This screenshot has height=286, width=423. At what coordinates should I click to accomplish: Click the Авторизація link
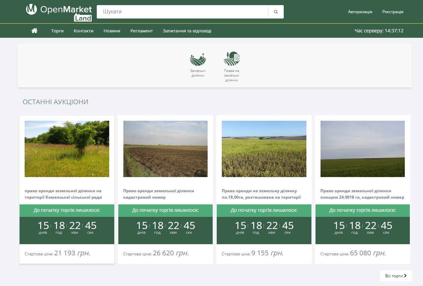(360, 12)
